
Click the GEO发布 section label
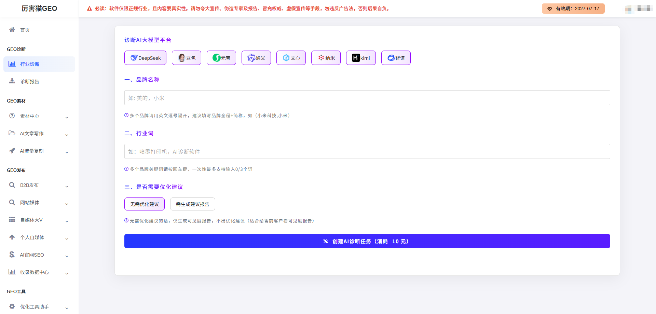(x=16, y=170)
